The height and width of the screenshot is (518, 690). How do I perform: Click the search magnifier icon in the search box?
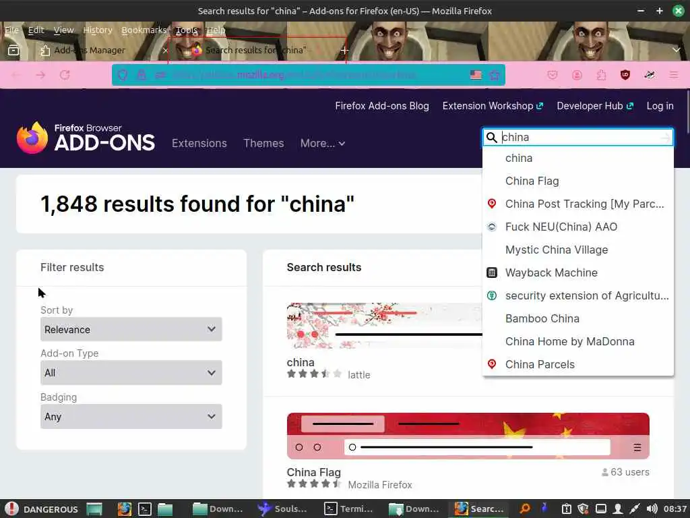point(491,138)
